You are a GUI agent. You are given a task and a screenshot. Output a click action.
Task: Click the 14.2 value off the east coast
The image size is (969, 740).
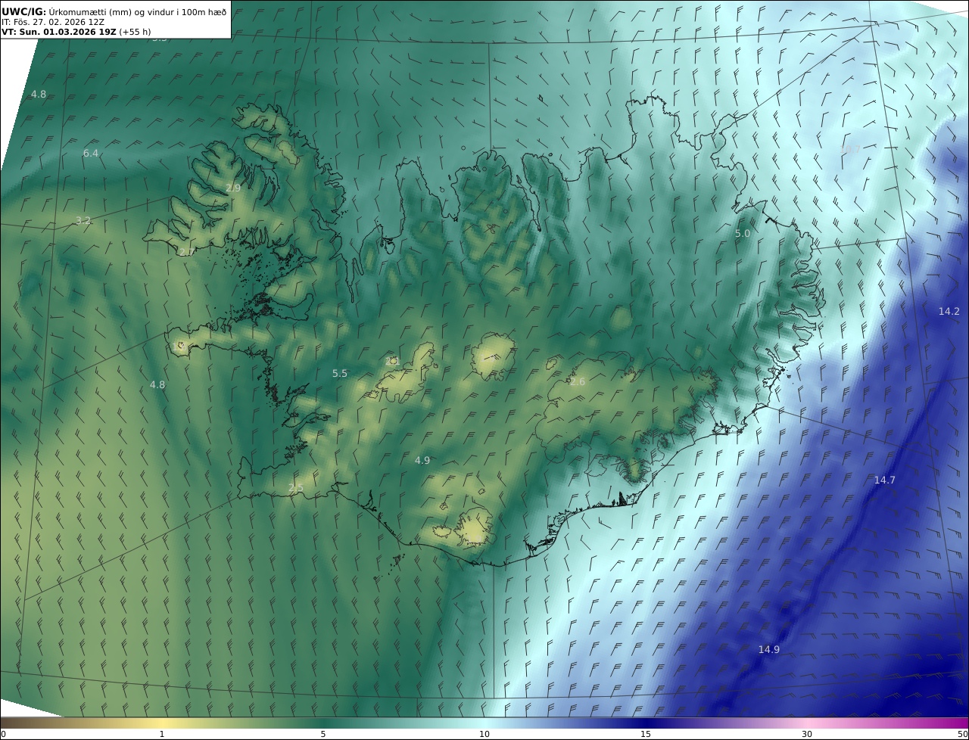click(x=949, y=312)
